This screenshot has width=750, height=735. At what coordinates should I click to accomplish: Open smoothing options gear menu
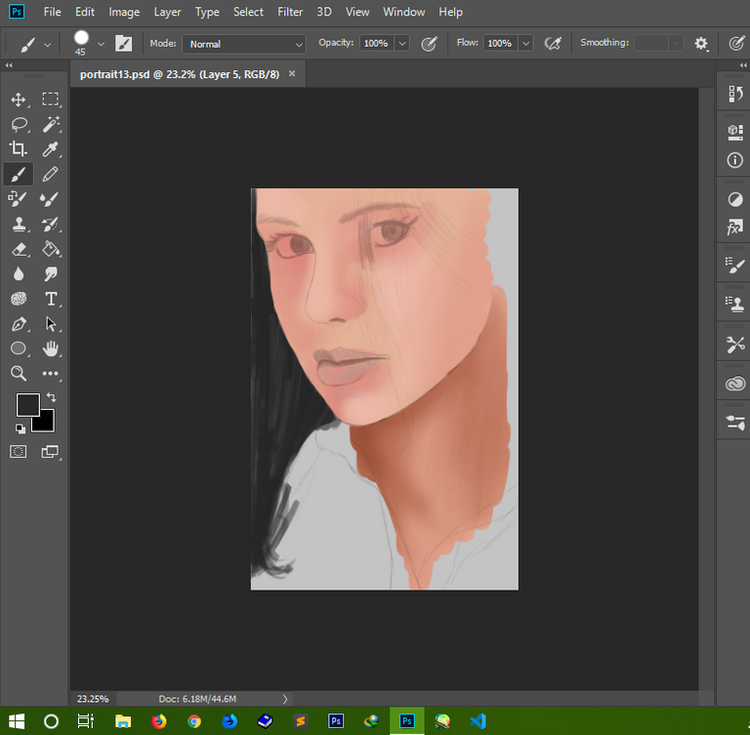click(701, 44)
